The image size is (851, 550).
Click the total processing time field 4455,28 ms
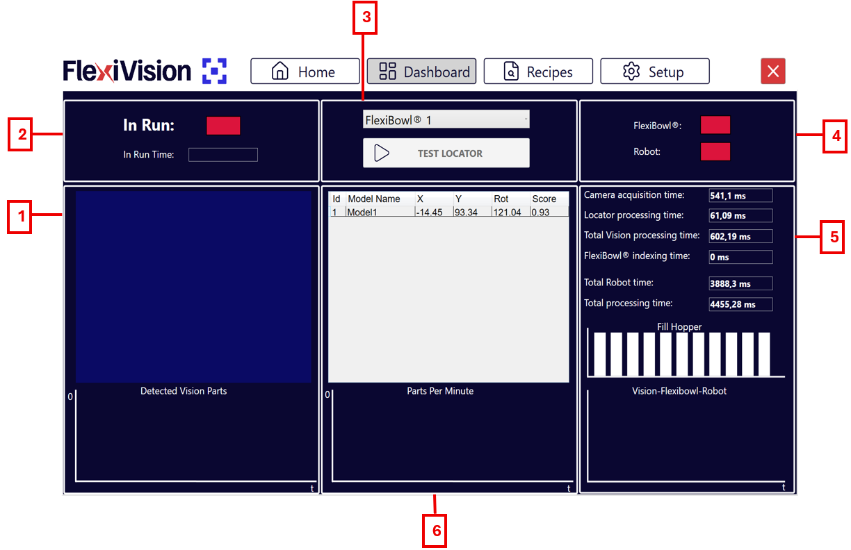point(740,304)
